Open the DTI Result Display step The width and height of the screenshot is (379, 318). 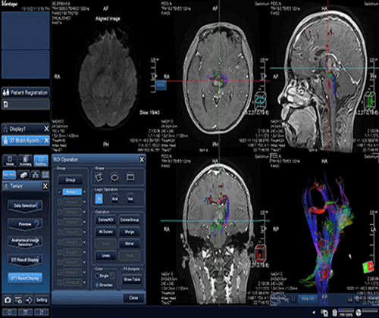[x=25, y=260]
